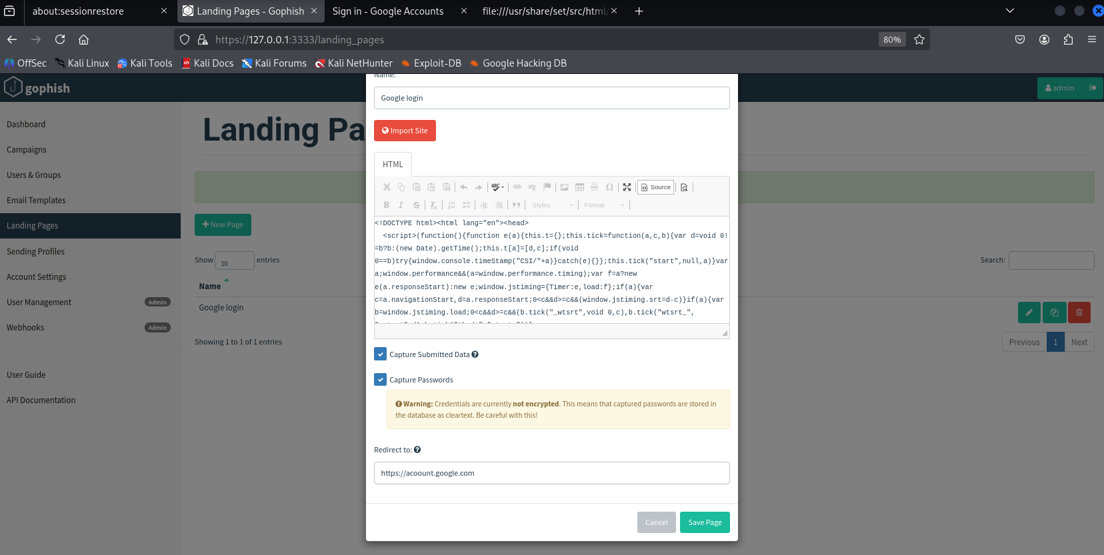Open Users & Groups in the sidebar
This screenshot has width=1104, height=555.
coord(33,175)
